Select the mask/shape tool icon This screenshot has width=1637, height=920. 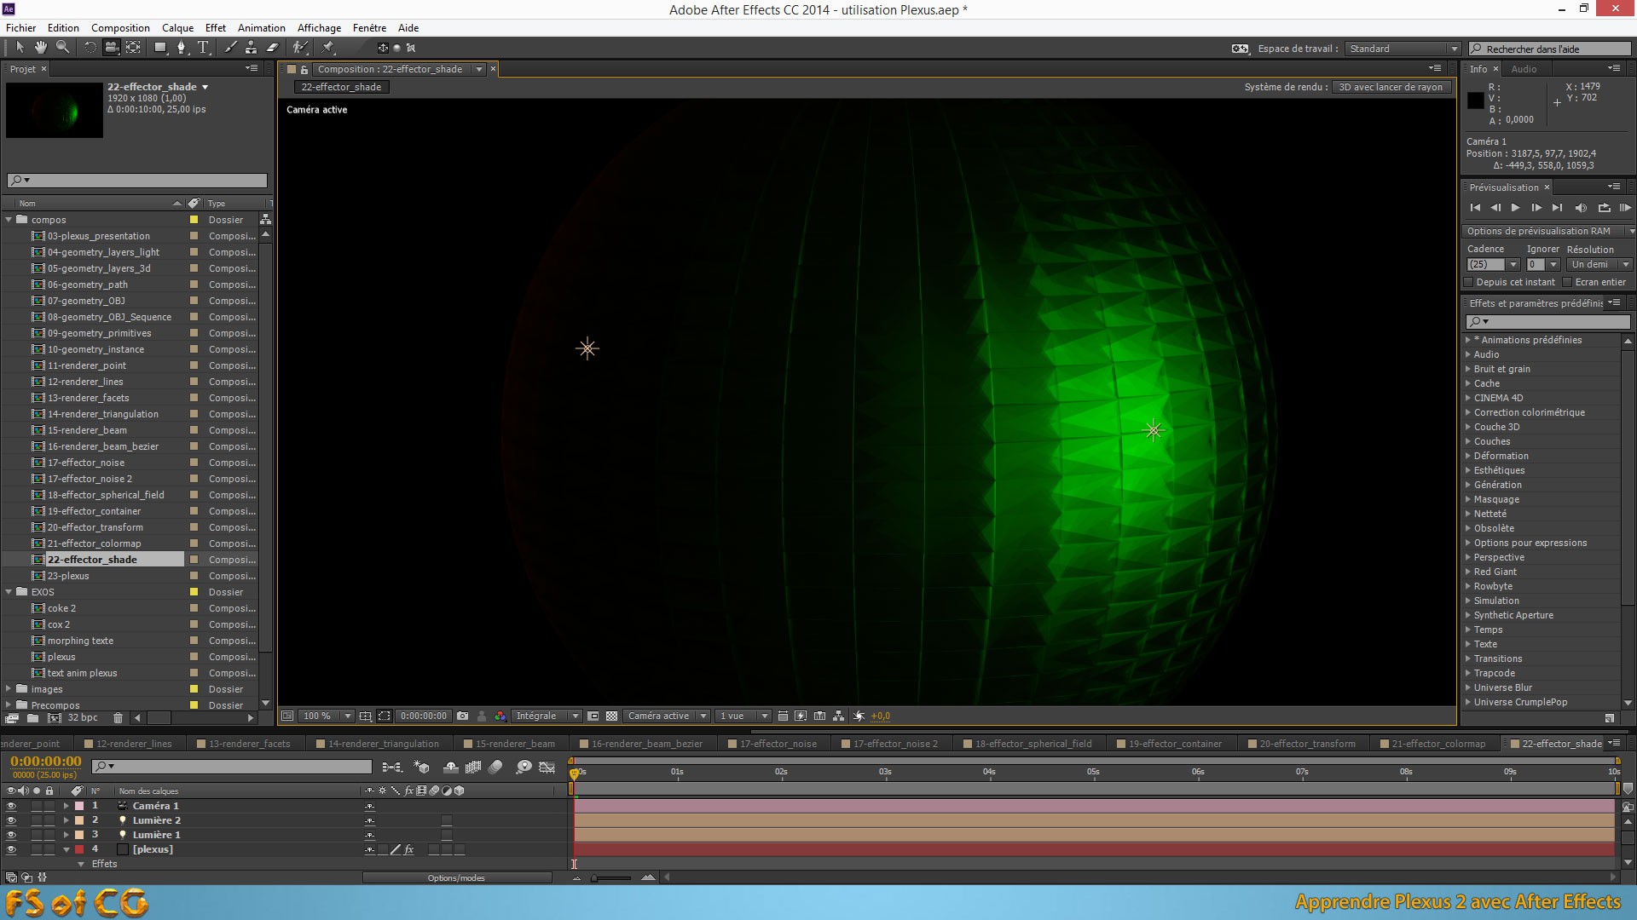[158, 47]
